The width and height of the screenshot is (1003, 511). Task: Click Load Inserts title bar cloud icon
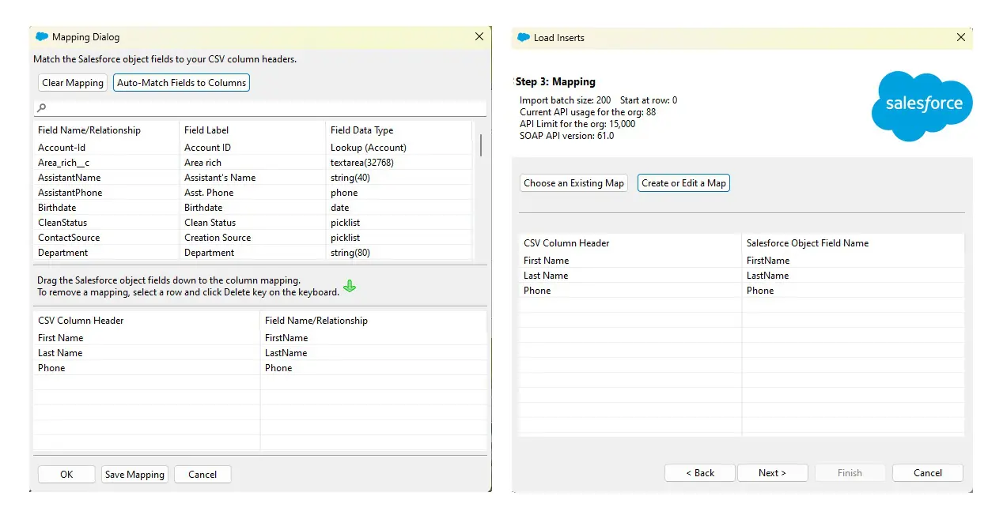(x=523, y=37)
